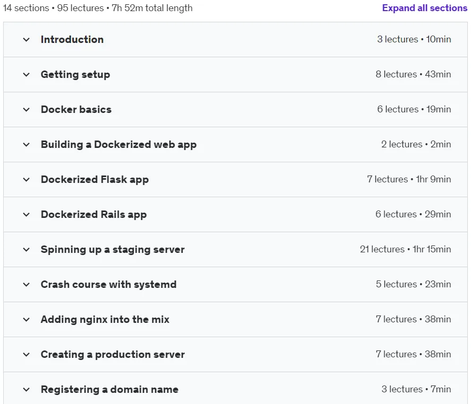The width and height of the screenshot is (471, 404).
Task: Click chevron beside Adding nginx into the mix
Action: point(27,320)
